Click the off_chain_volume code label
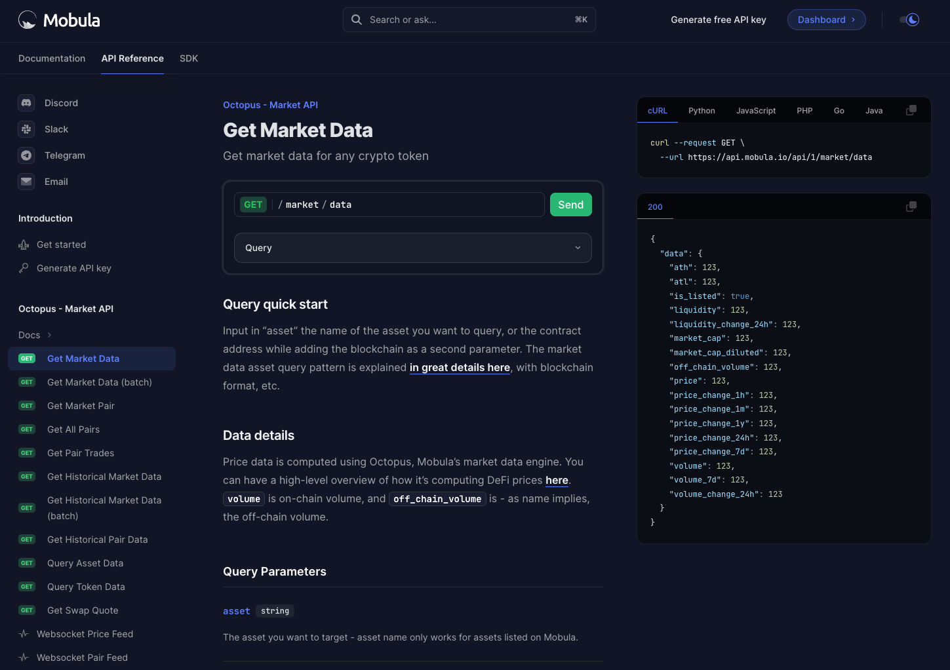The width and height of the screenshot is (950, 670). tap(437, 499)
